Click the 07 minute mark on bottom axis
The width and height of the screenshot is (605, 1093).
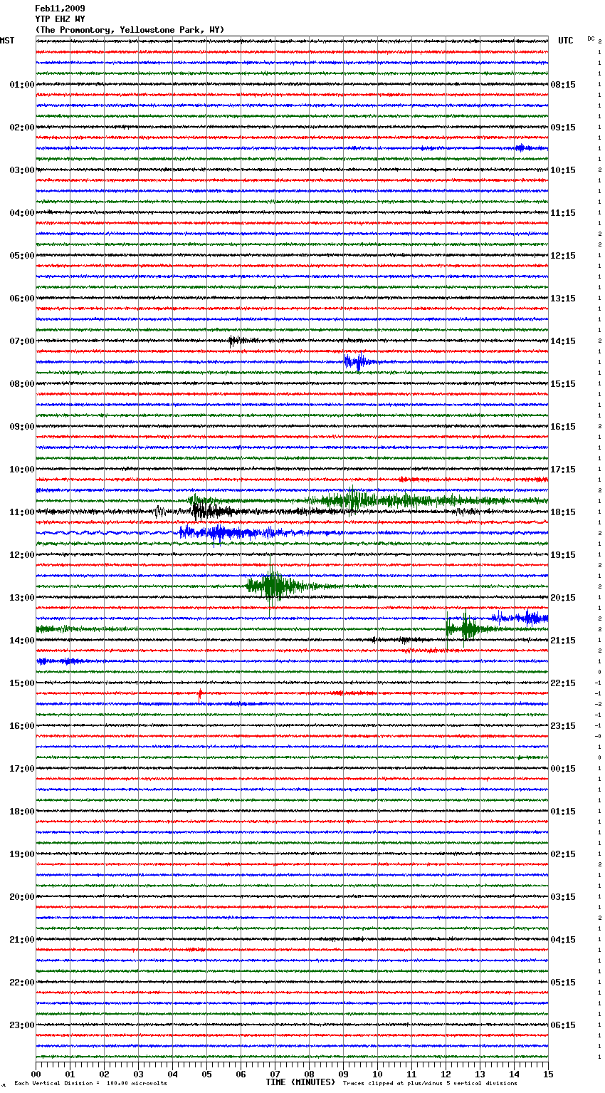(x=275, y=1074)
